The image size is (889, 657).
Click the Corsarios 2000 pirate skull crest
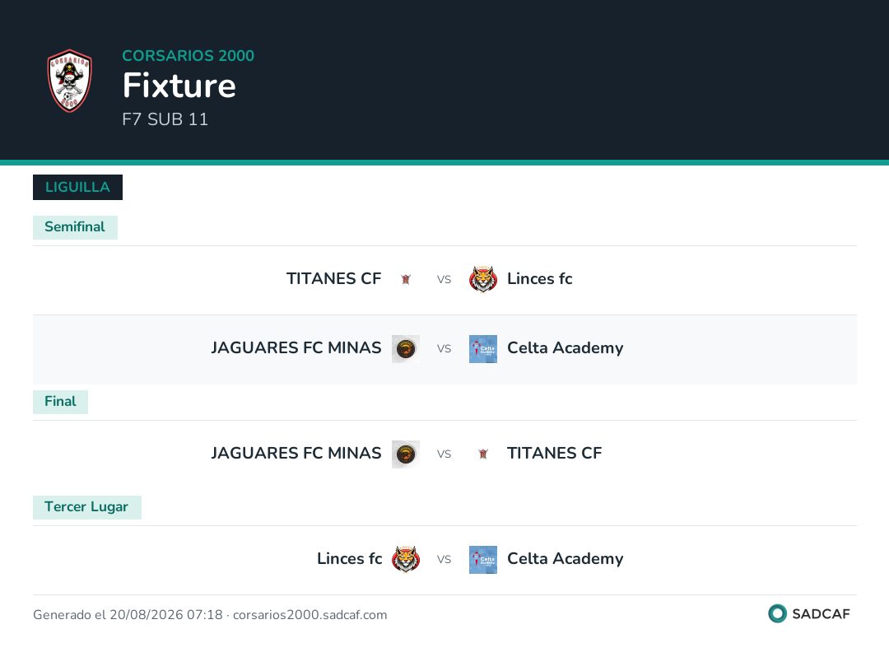pos(69,81)
